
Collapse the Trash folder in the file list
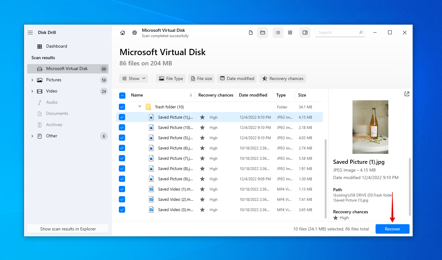(x=139, y=106)
